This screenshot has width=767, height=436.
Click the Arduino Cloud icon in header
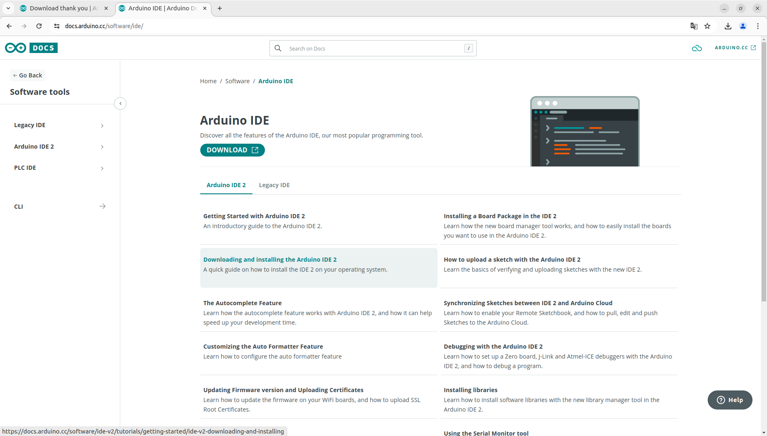tap(697, 48)
